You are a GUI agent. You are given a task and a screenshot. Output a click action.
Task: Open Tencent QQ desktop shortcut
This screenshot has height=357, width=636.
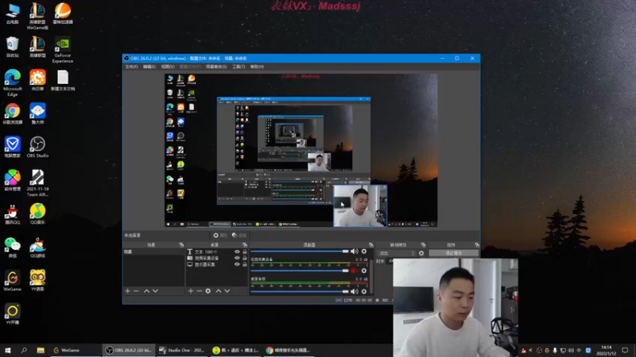click(13, 213)
